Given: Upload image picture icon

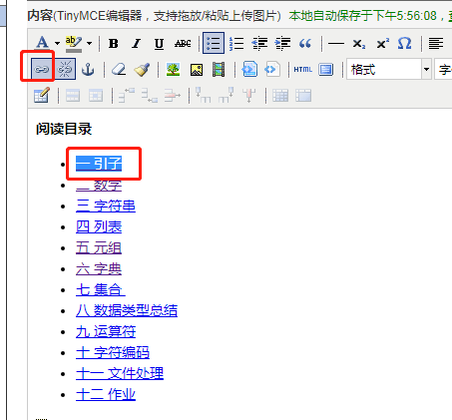Looking at the screenshot, I should point(197,70).
